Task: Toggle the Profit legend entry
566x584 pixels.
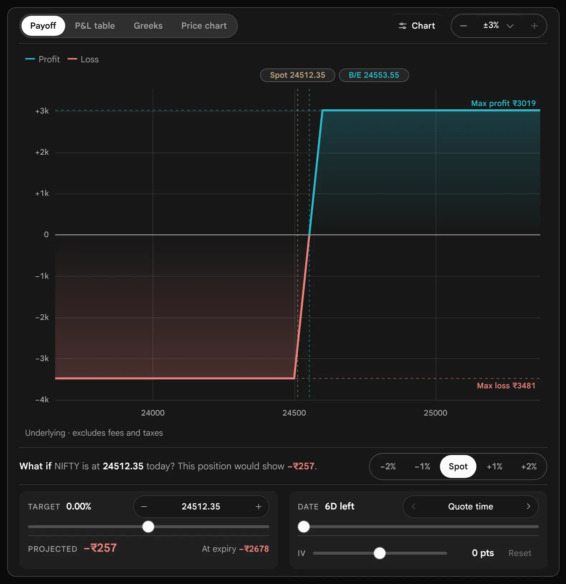Action: 43,59
